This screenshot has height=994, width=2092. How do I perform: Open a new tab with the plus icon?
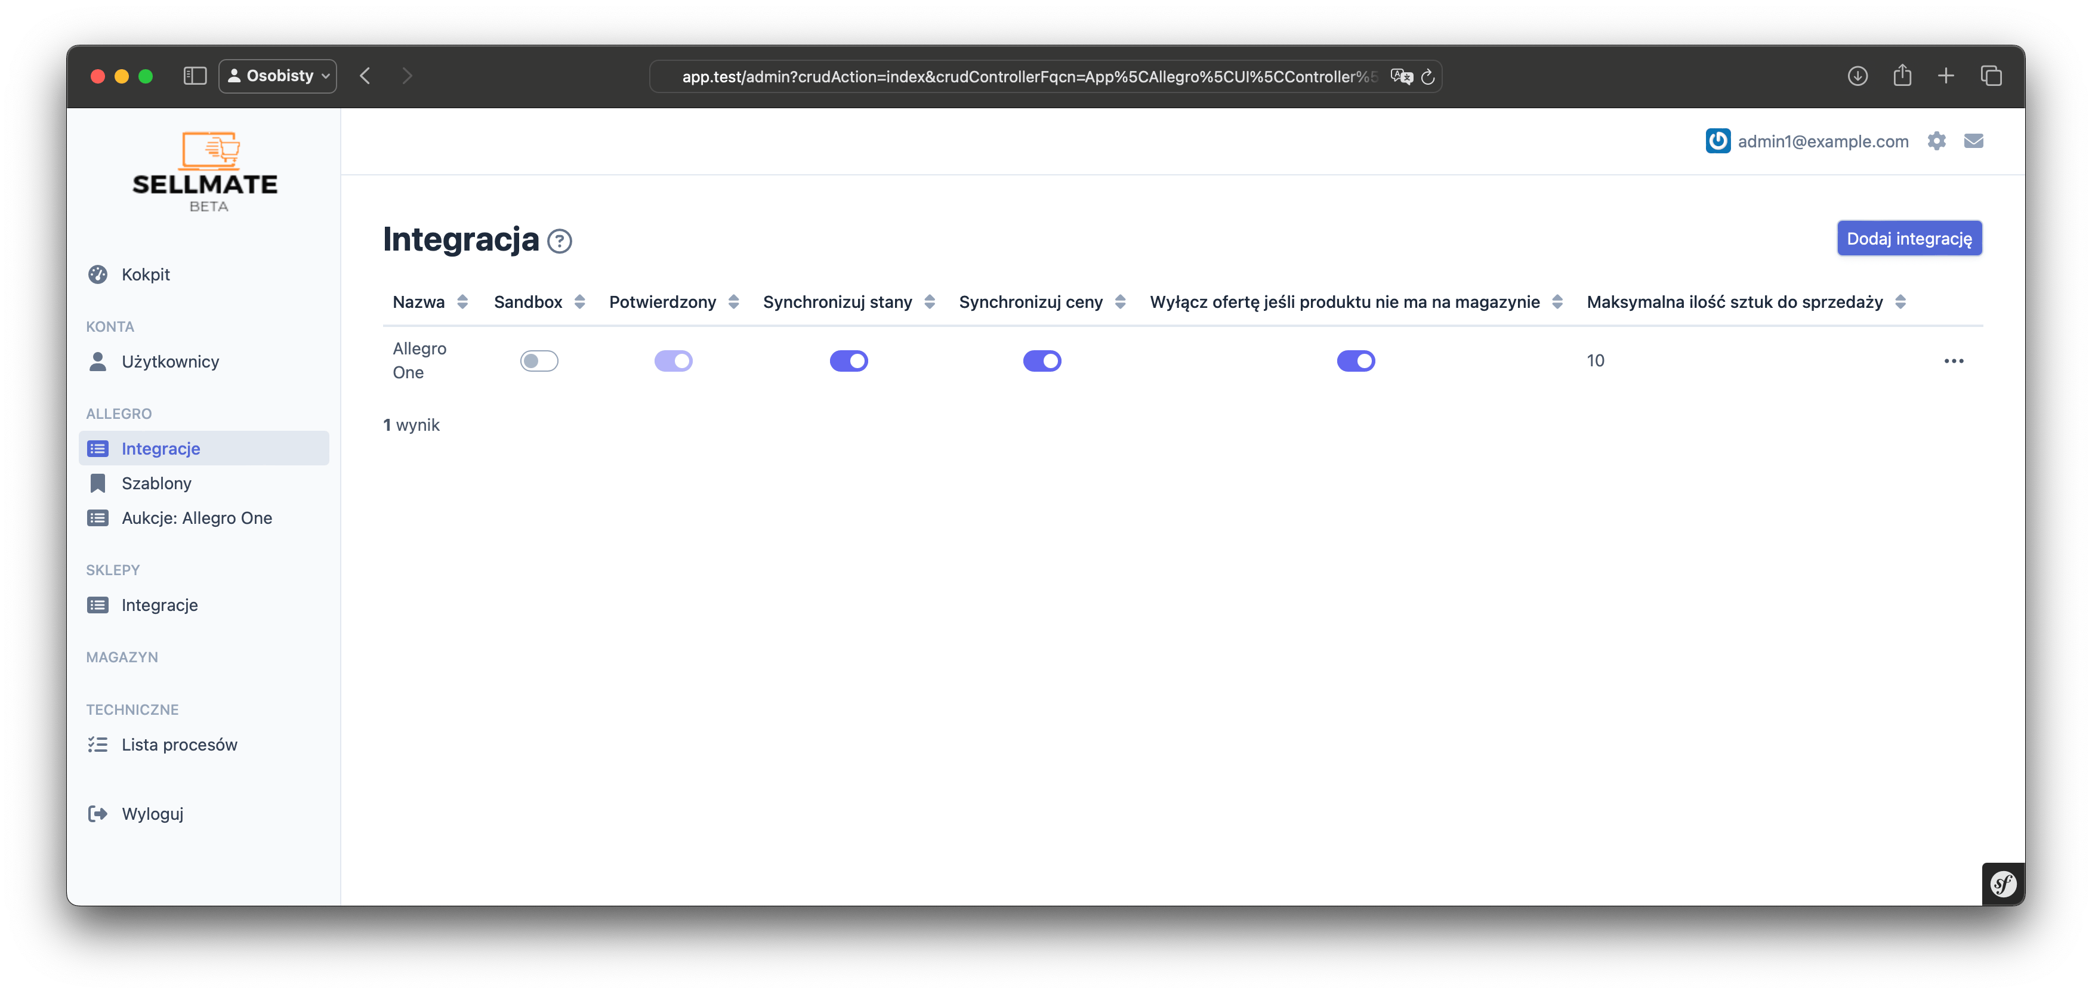coord(1946,76)
